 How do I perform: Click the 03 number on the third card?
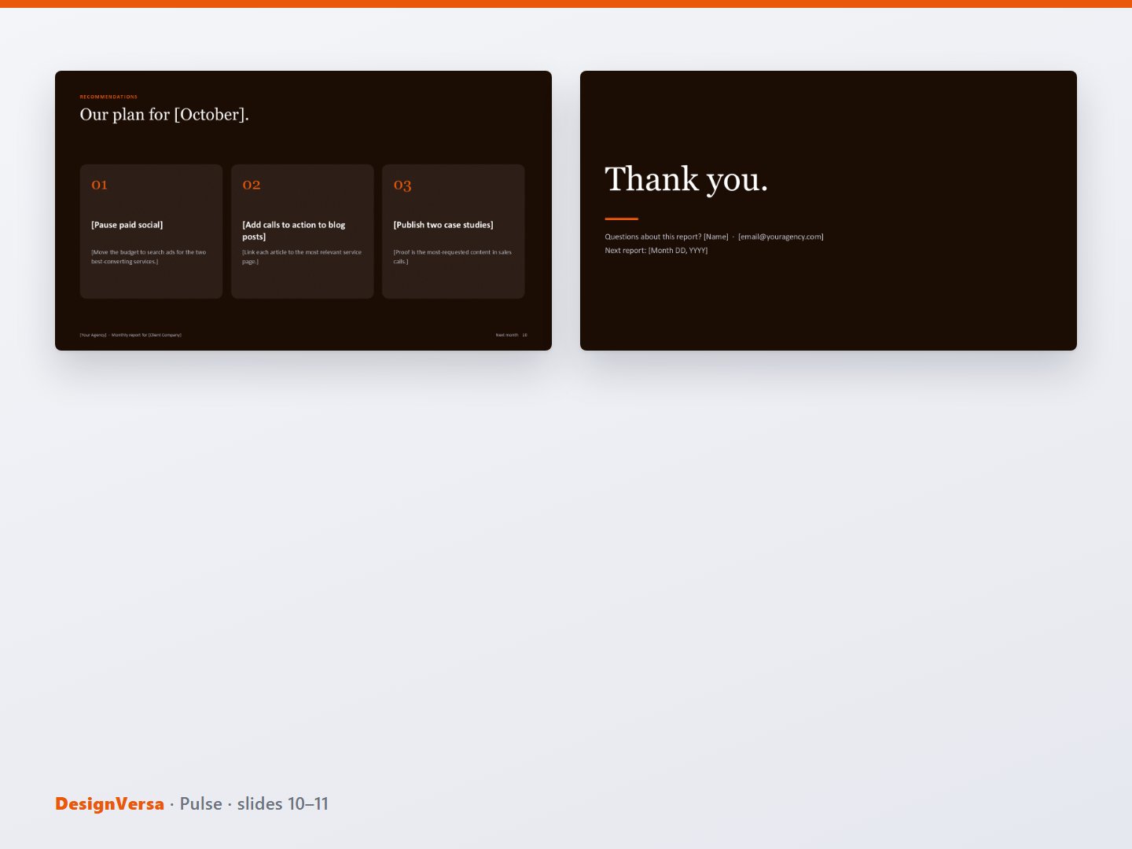[x=402, y=186]
